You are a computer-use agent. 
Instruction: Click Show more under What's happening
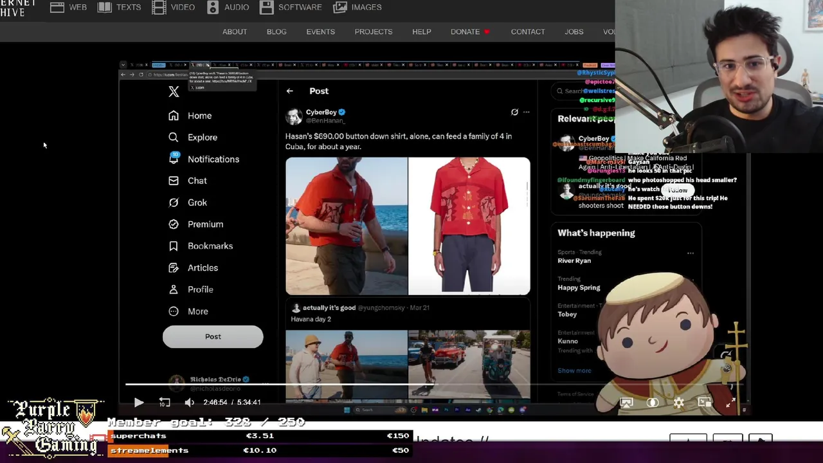tap(574, 370)
